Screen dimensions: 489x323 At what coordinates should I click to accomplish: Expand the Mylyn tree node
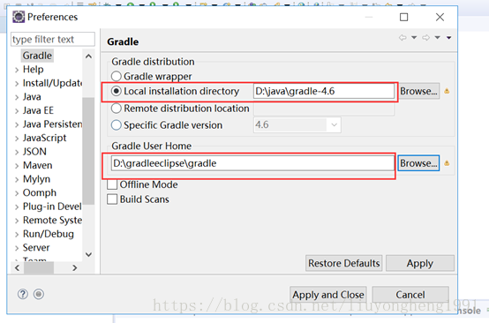[17, 179]
